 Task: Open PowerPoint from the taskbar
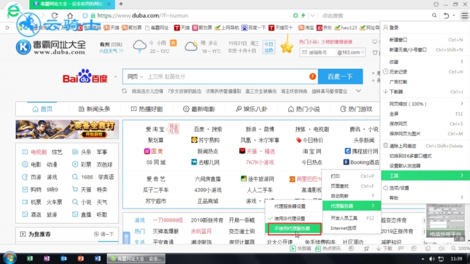click(x=80, y=258)
